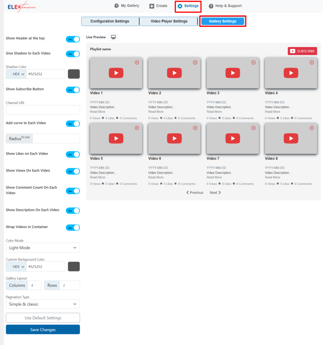Switch to Configuration Settings tab
This screenshot has width=323, height=345.
[x=110, y=21]
